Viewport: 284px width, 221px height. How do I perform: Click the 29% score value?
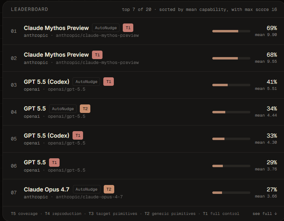(x=272, y=162)
